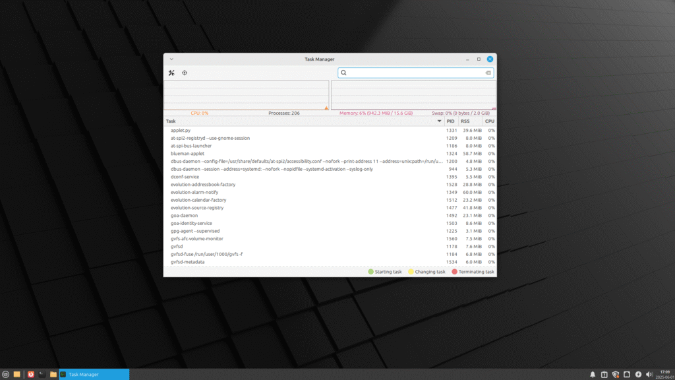Click the red Terminating task legend dot
The height and width of the screenshot is (380, 675).
(x=454, y=272)
